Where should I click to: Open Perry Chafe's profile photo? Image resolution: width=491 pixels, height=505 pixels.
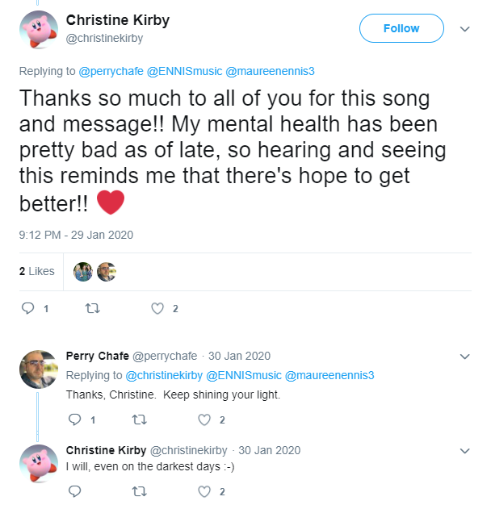[x=39, y=369]
